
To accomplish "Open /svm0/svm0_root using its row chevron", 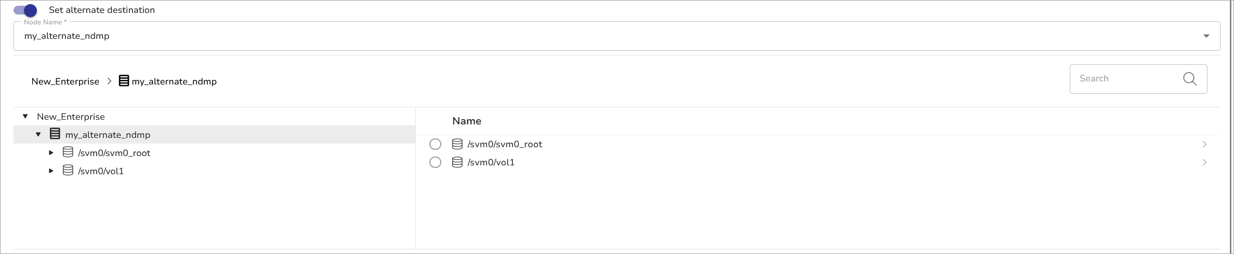I will (1204, 144).
